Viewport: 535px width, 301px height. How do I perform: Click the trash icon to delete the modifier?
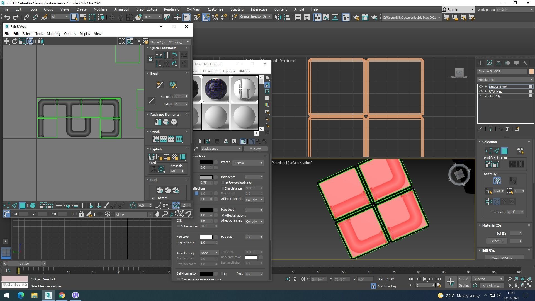[507, 129]
